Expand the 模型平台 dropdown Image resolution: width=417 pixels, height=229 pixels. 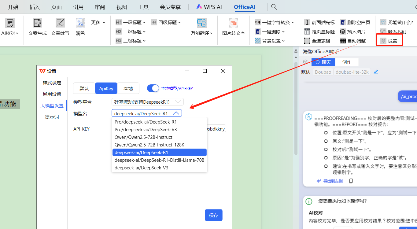[148, 102]
